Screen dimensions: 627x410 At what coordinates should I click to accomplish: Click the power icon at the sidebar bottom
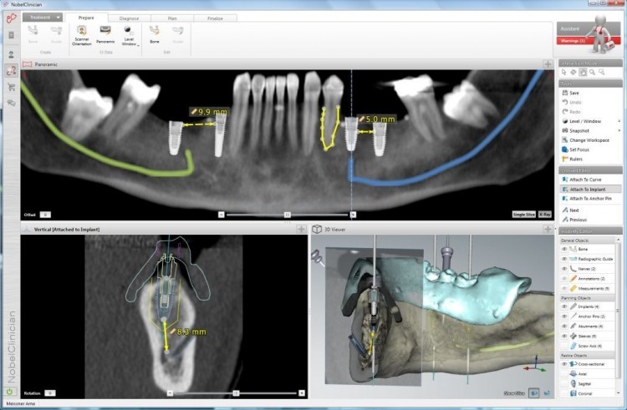(x=9, y=392)
